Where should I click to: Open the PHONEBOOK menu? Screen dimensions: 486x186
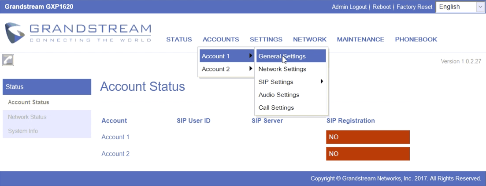pyautogui.click(x=416, y=39)
